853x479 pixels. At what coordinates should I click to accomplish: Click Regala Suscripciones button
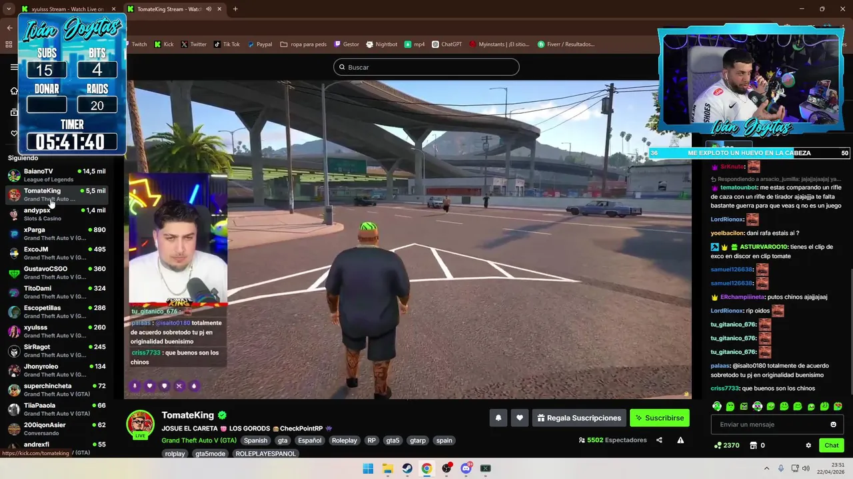[579, 418]
